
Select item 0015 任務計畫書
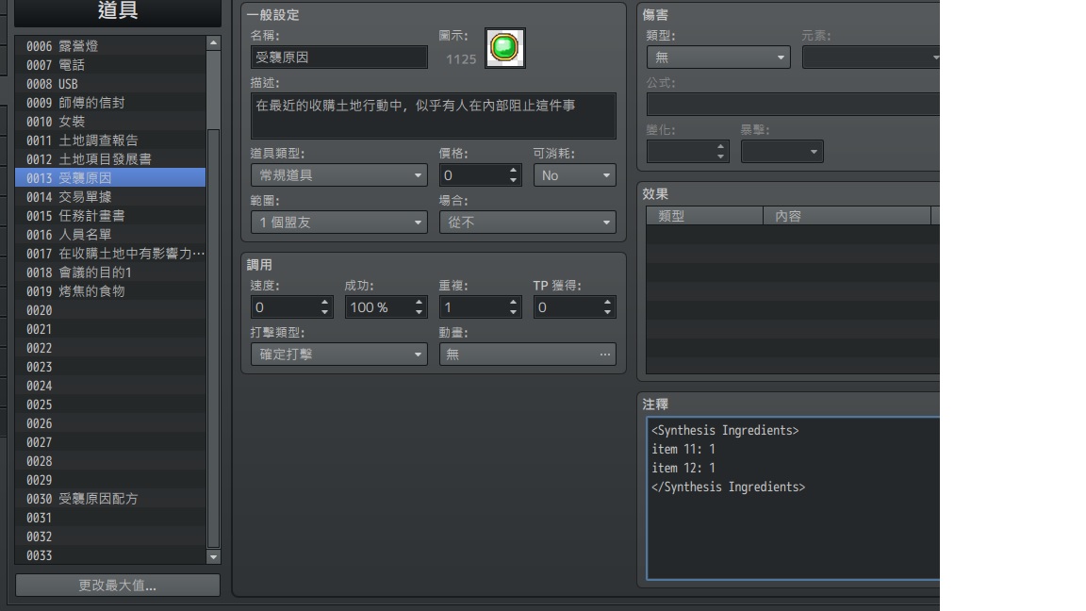[x=110, y=215]
